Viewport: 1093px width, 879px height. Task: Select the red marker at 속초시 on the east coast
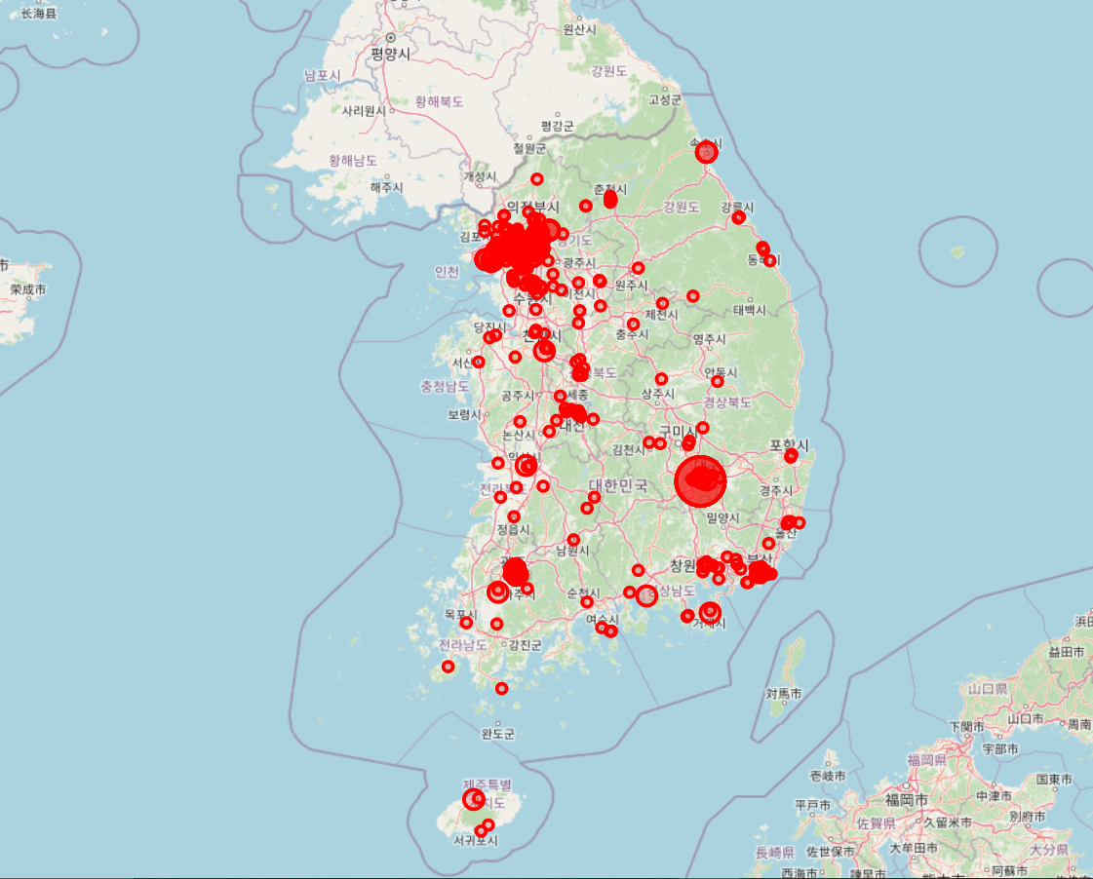pyautogui.click(x=706, y=152)
